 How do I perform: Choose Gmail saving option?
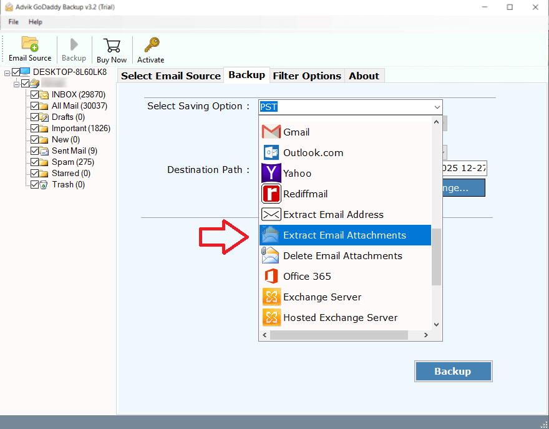345,132
